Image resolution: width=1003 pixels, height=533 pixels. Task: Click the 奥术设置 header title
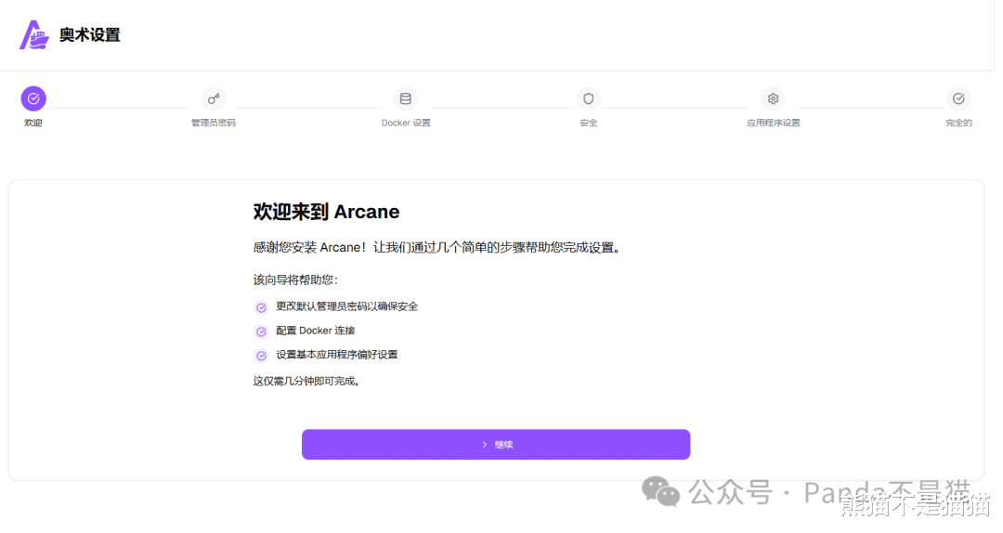pyautogui.click(x=89, y=35)
